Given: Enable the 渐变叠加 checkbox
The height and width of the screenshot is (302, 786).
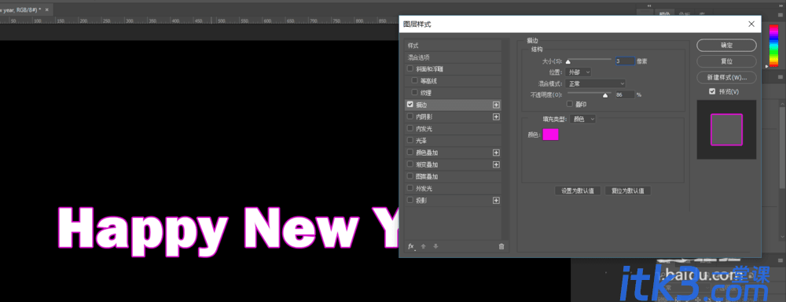Looking at the screenshot, I should point(410,164).
